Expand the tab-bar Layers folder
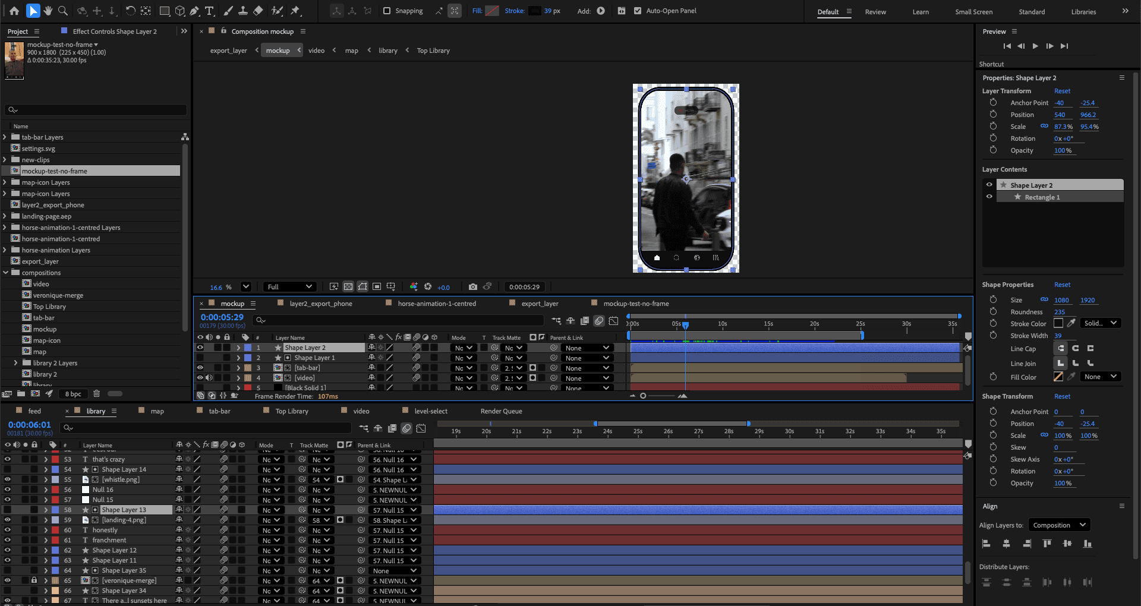Viewport: 1141px width, 606px height. tap(5, 137)
